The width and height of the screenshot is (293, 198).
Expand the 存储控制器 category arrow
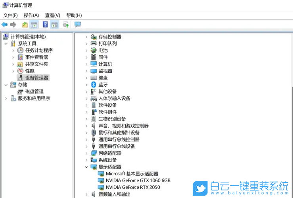(x=86, y=37)
